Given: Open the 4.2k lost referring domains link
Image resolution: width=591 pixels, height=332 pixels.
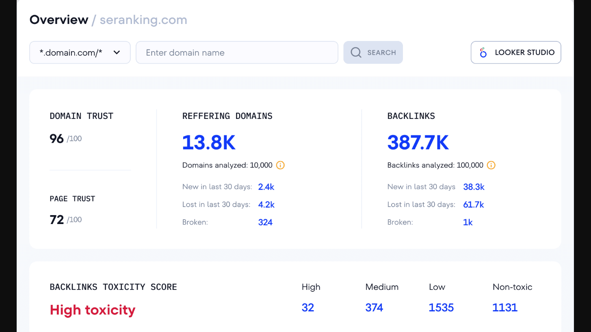Looking at the screenshot, I should point(266,205).
